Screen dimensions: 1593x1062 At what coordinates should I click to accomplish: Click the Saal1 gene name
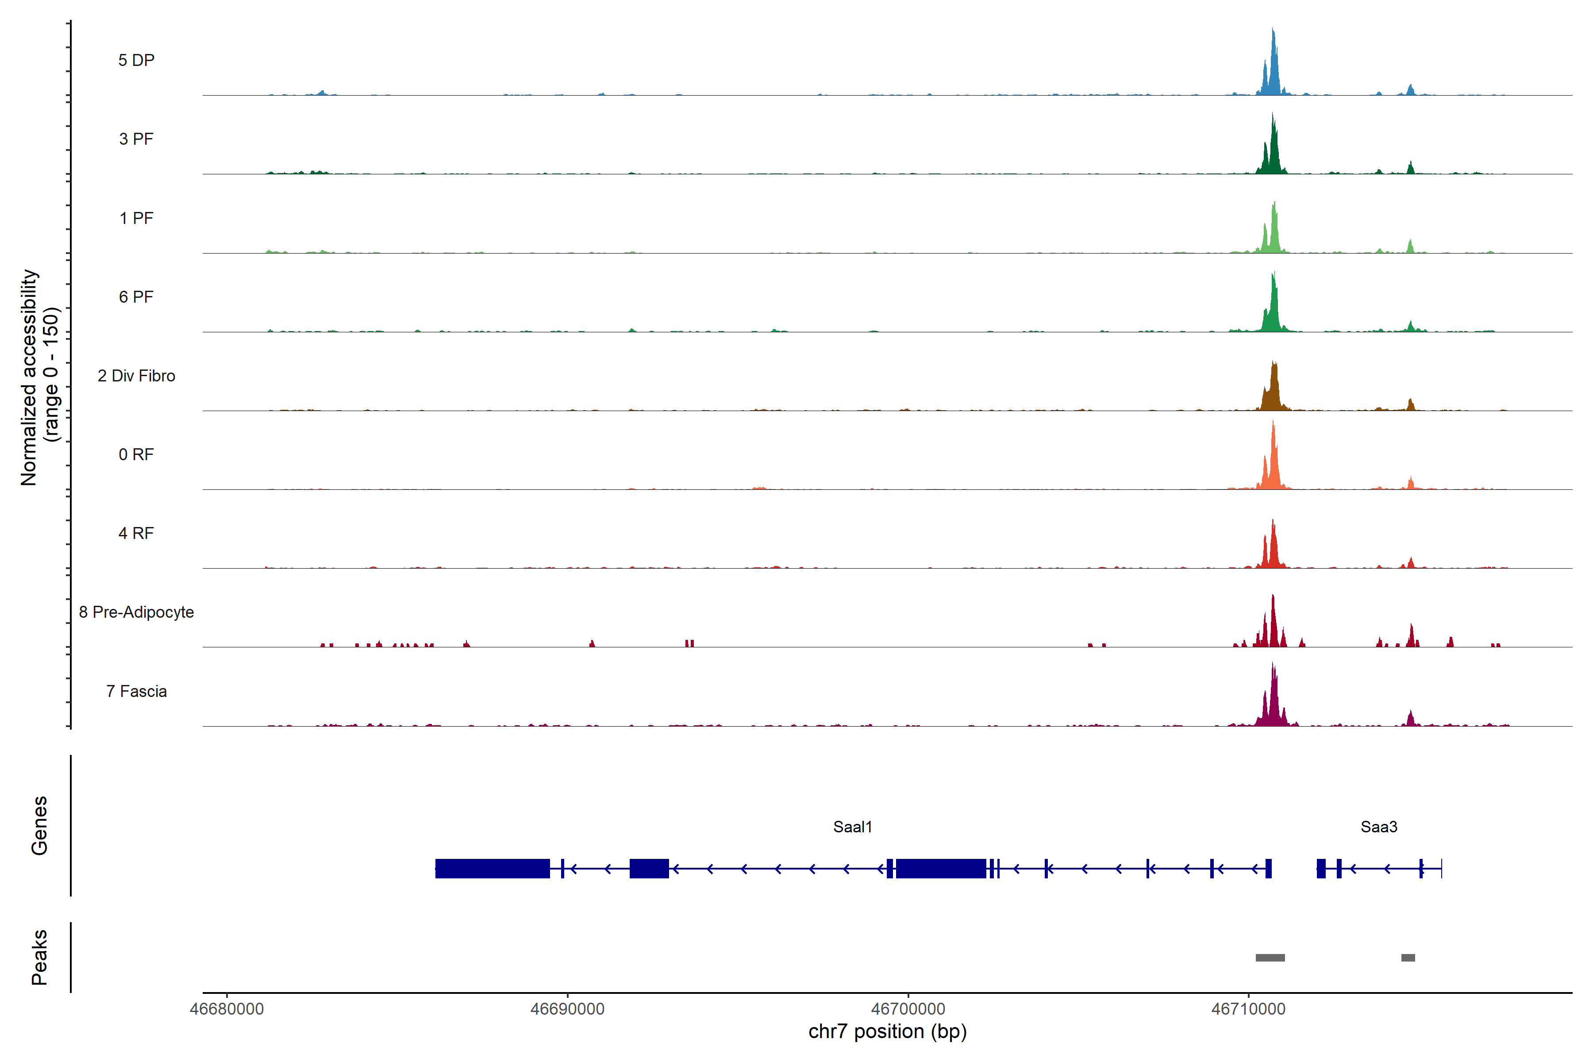click(x=852, y=827)
